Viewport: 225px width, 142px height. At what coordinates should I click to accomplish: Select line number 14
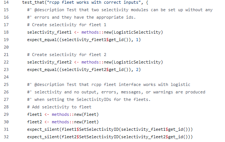point(6,3)
